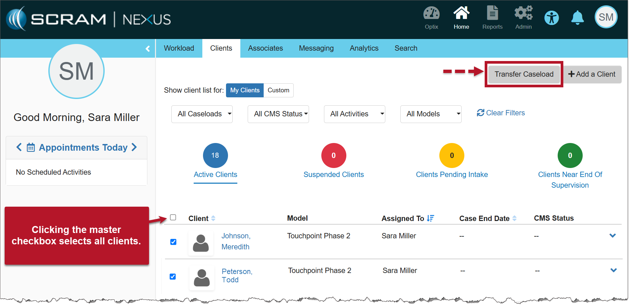The image size is (629, 308).
Task: Click the Transfer Caseload button
Action: click(x=524, y=74)
